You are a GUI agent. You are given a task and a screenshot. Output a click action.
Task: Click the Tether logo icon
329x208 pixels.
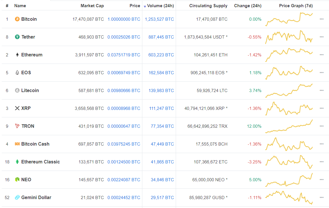[x=17, y=37]
